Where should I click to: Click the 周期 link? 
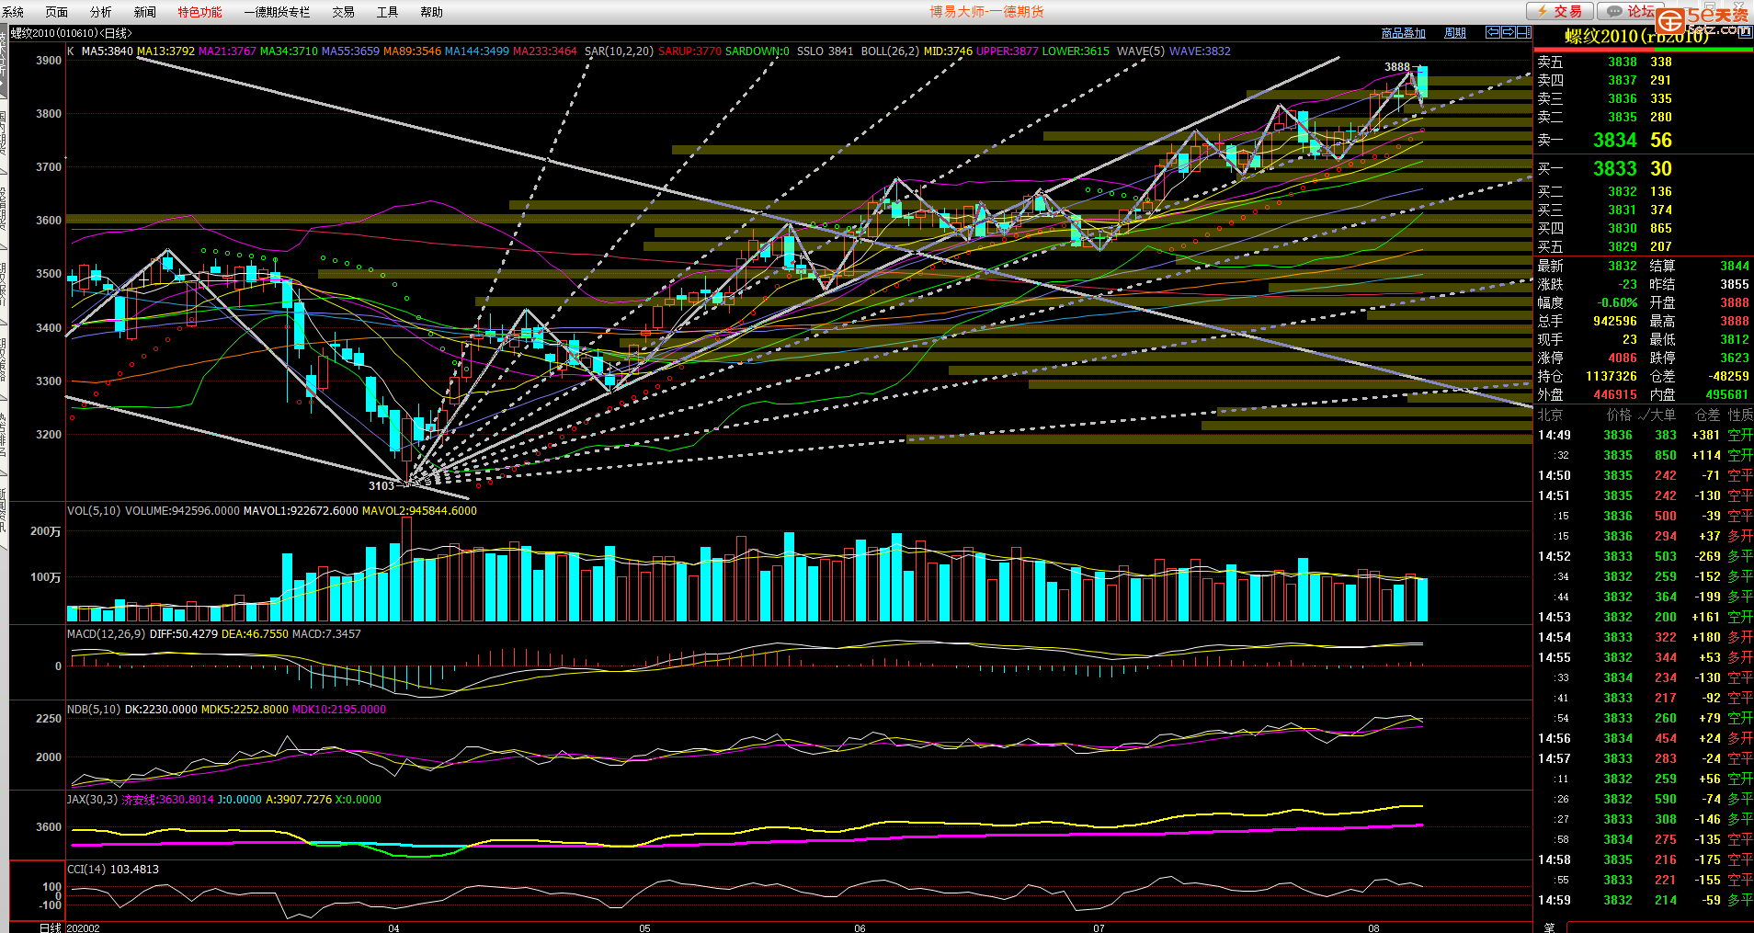click(x=1455, y=33)
